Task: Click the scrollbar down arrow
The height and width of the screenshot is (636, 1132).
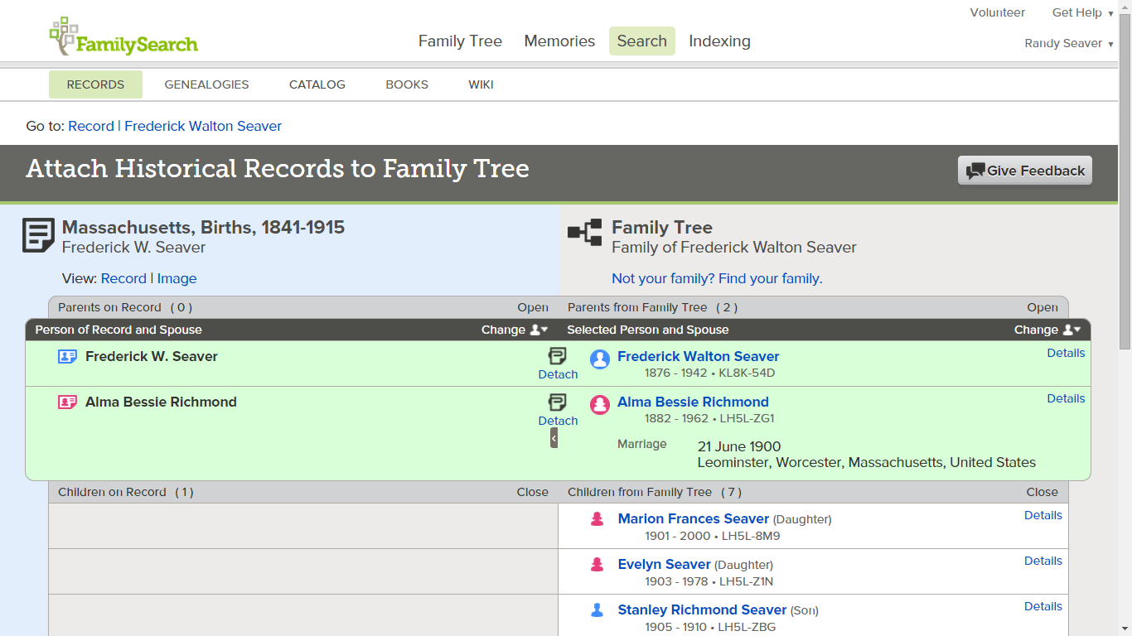Action: point(1125,629)
